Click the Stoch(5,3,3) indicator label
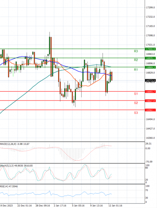The height and width of the screenshot is (208, 157). point(16,166)
